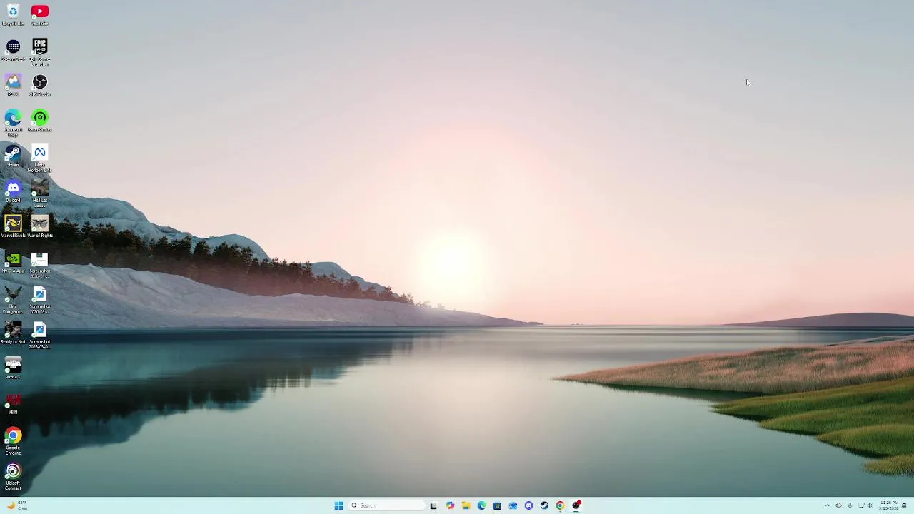
Task: Select the War of Rights icon
Action: [40, 227]
